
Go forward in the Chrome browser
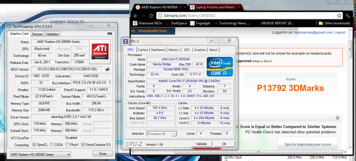click(x=143, y=16)
